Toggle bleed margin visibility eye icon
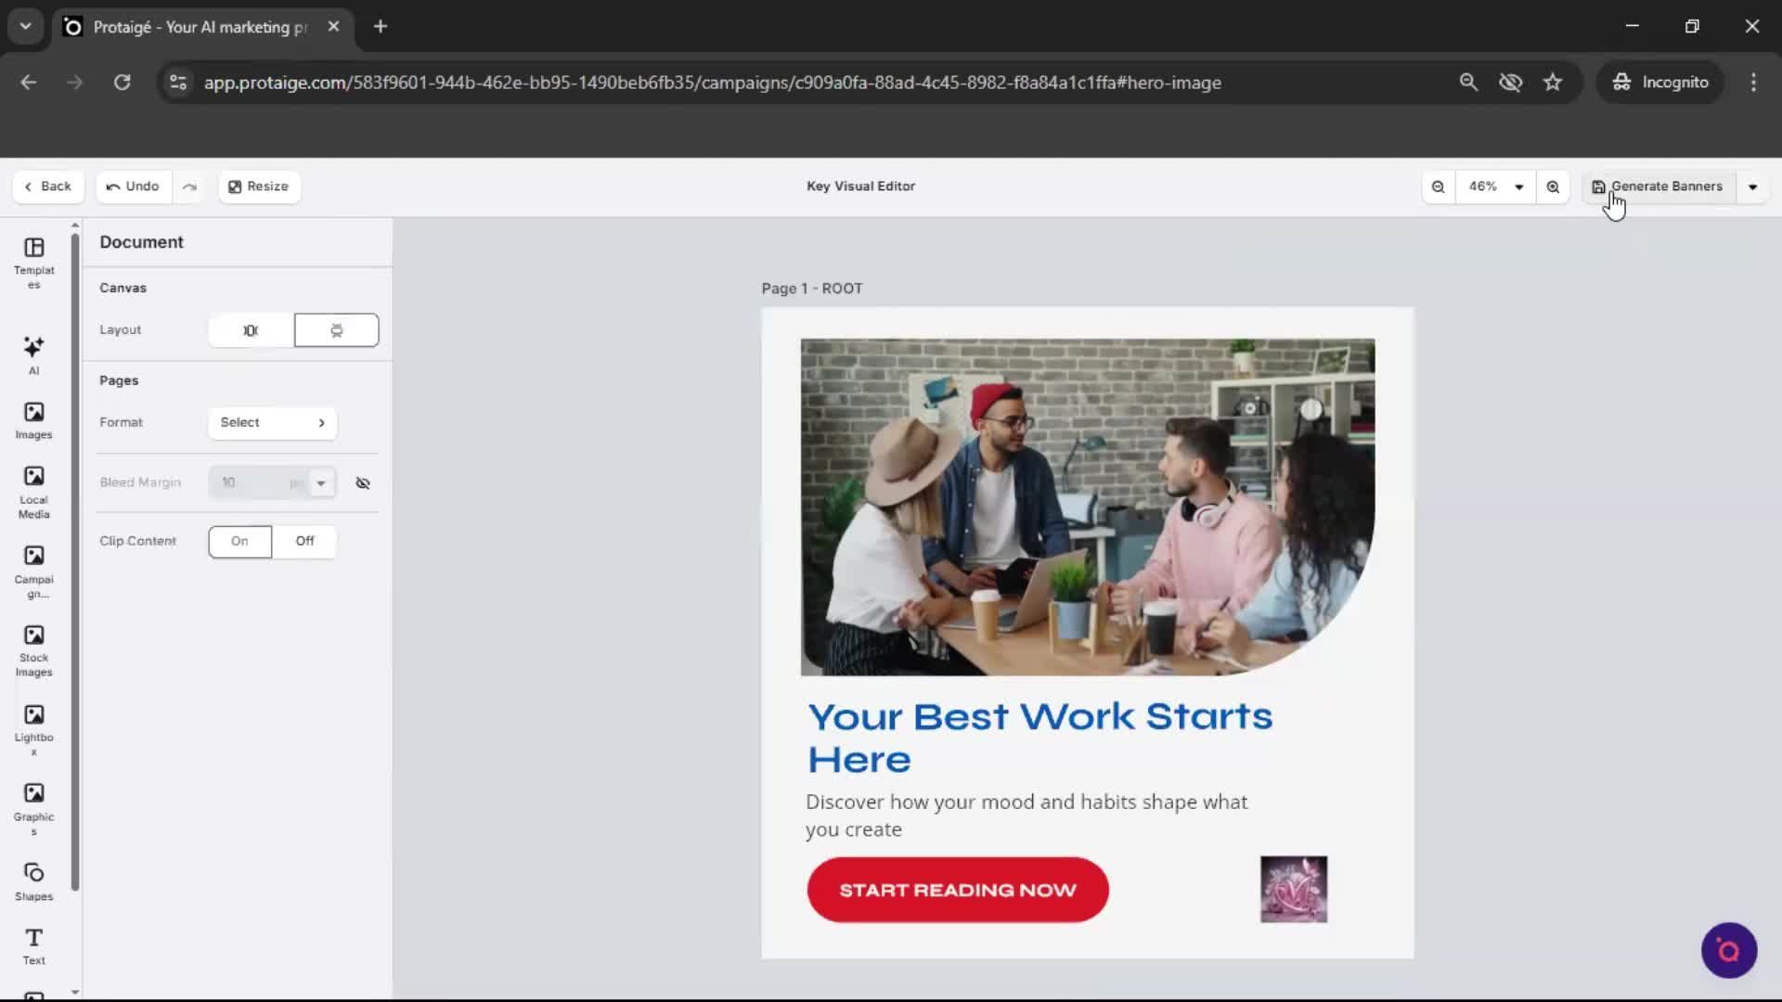 click(363, 482)
